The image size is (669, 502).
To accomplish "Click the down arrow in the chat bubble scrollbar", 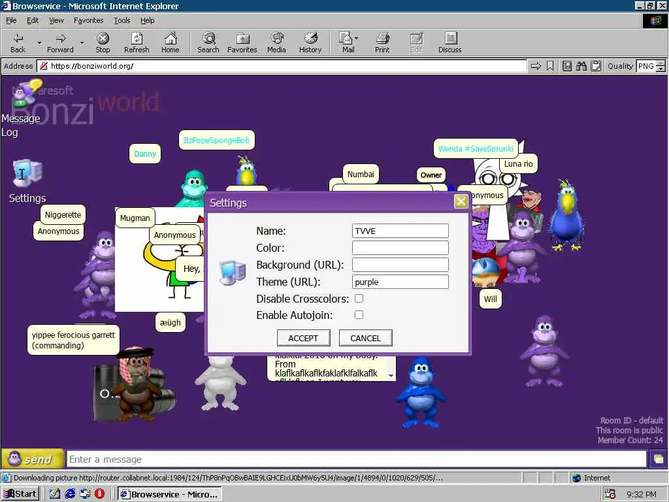I will click(x=391, y=376).
